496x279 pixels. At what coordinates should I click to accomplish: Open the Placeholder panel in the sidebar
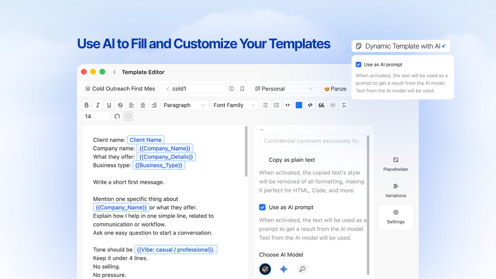tap(396, 164)
